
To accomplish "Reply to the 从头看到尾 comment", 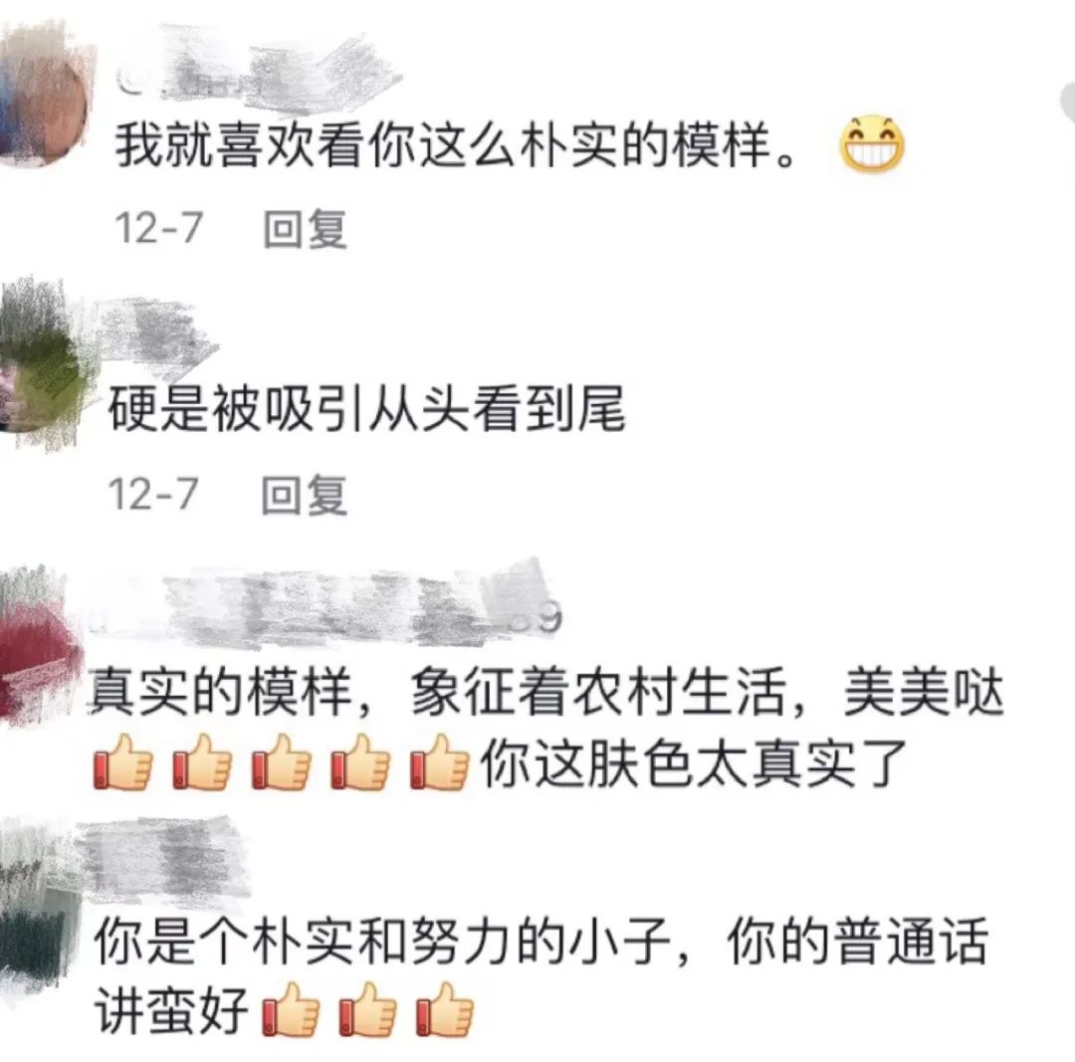I will tap(304, 495).
